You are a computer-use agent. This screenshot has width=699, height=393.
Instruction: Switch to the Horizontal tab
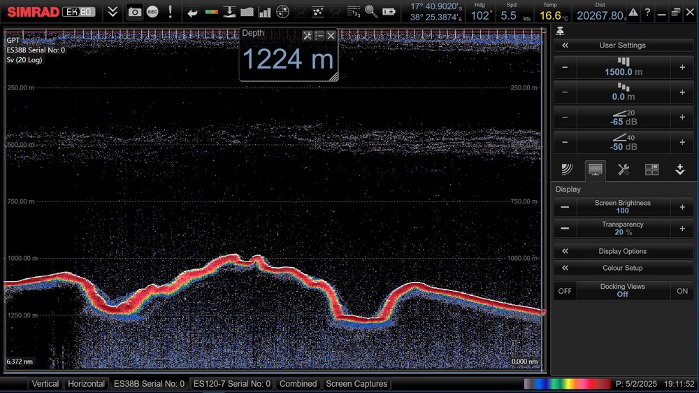[86, 384]
